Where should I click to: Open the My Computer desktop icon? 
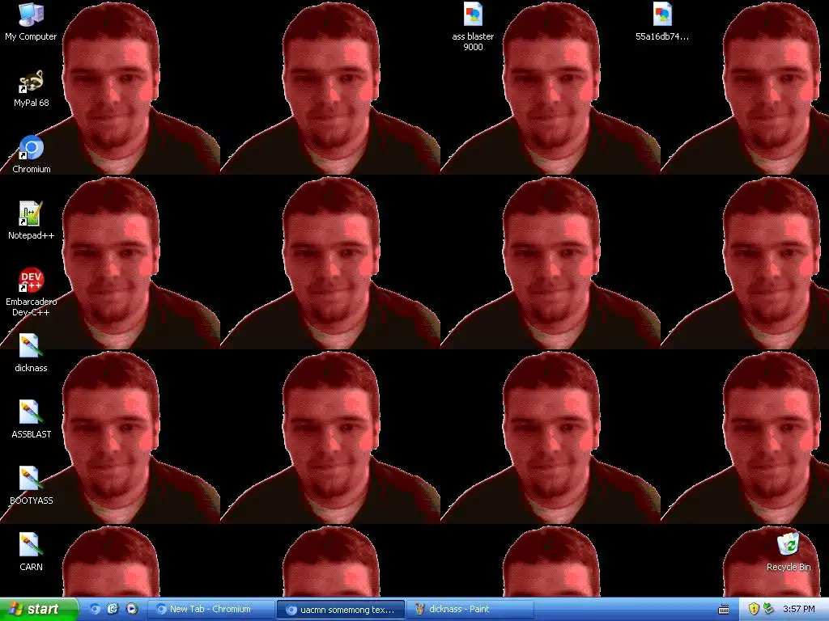coord(31,22)
